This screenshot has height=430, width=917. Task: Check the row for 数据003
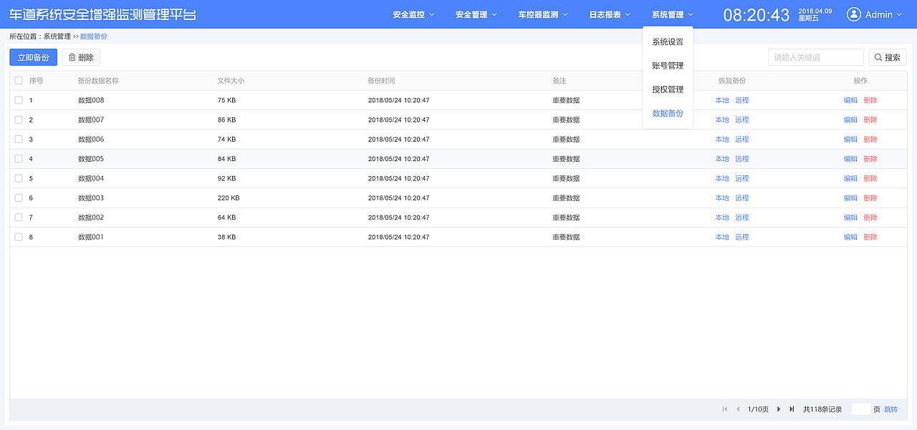click(x=19, y=197)
